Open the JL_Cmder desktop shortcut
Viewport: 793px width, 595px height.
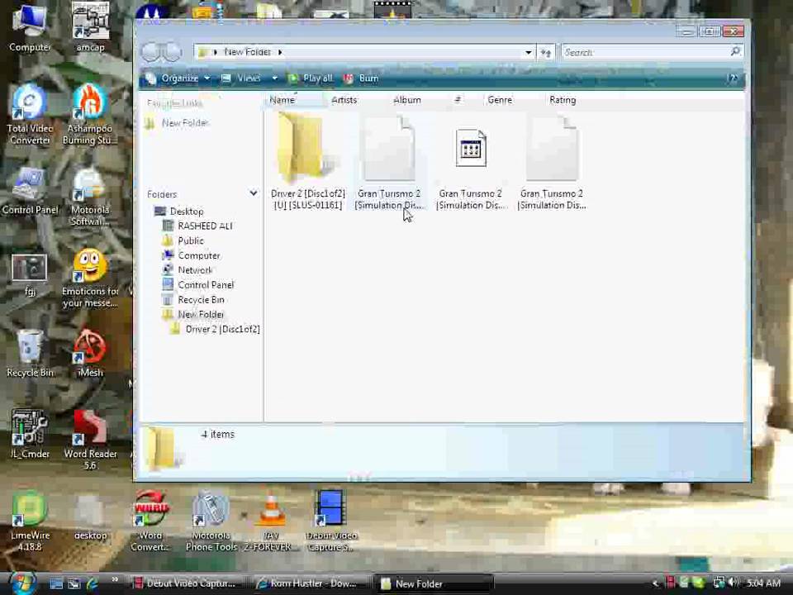(30, 434)
